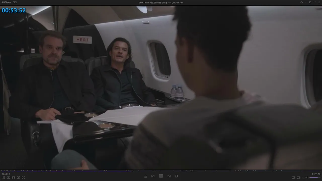Click the total duration 02:14:16 label

point(316,174)
